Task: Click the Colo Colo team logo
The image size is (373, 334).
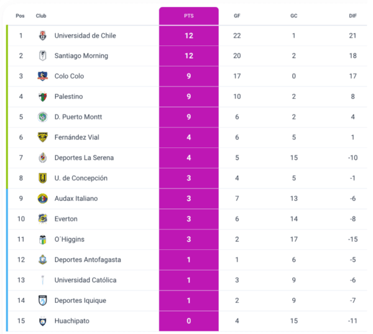Action: (x=42, y=77)
